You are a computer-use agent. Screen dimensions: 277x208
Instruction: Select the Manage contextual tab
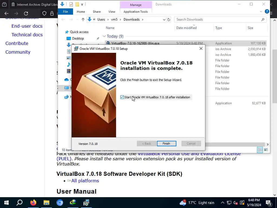tap(136, 5)
